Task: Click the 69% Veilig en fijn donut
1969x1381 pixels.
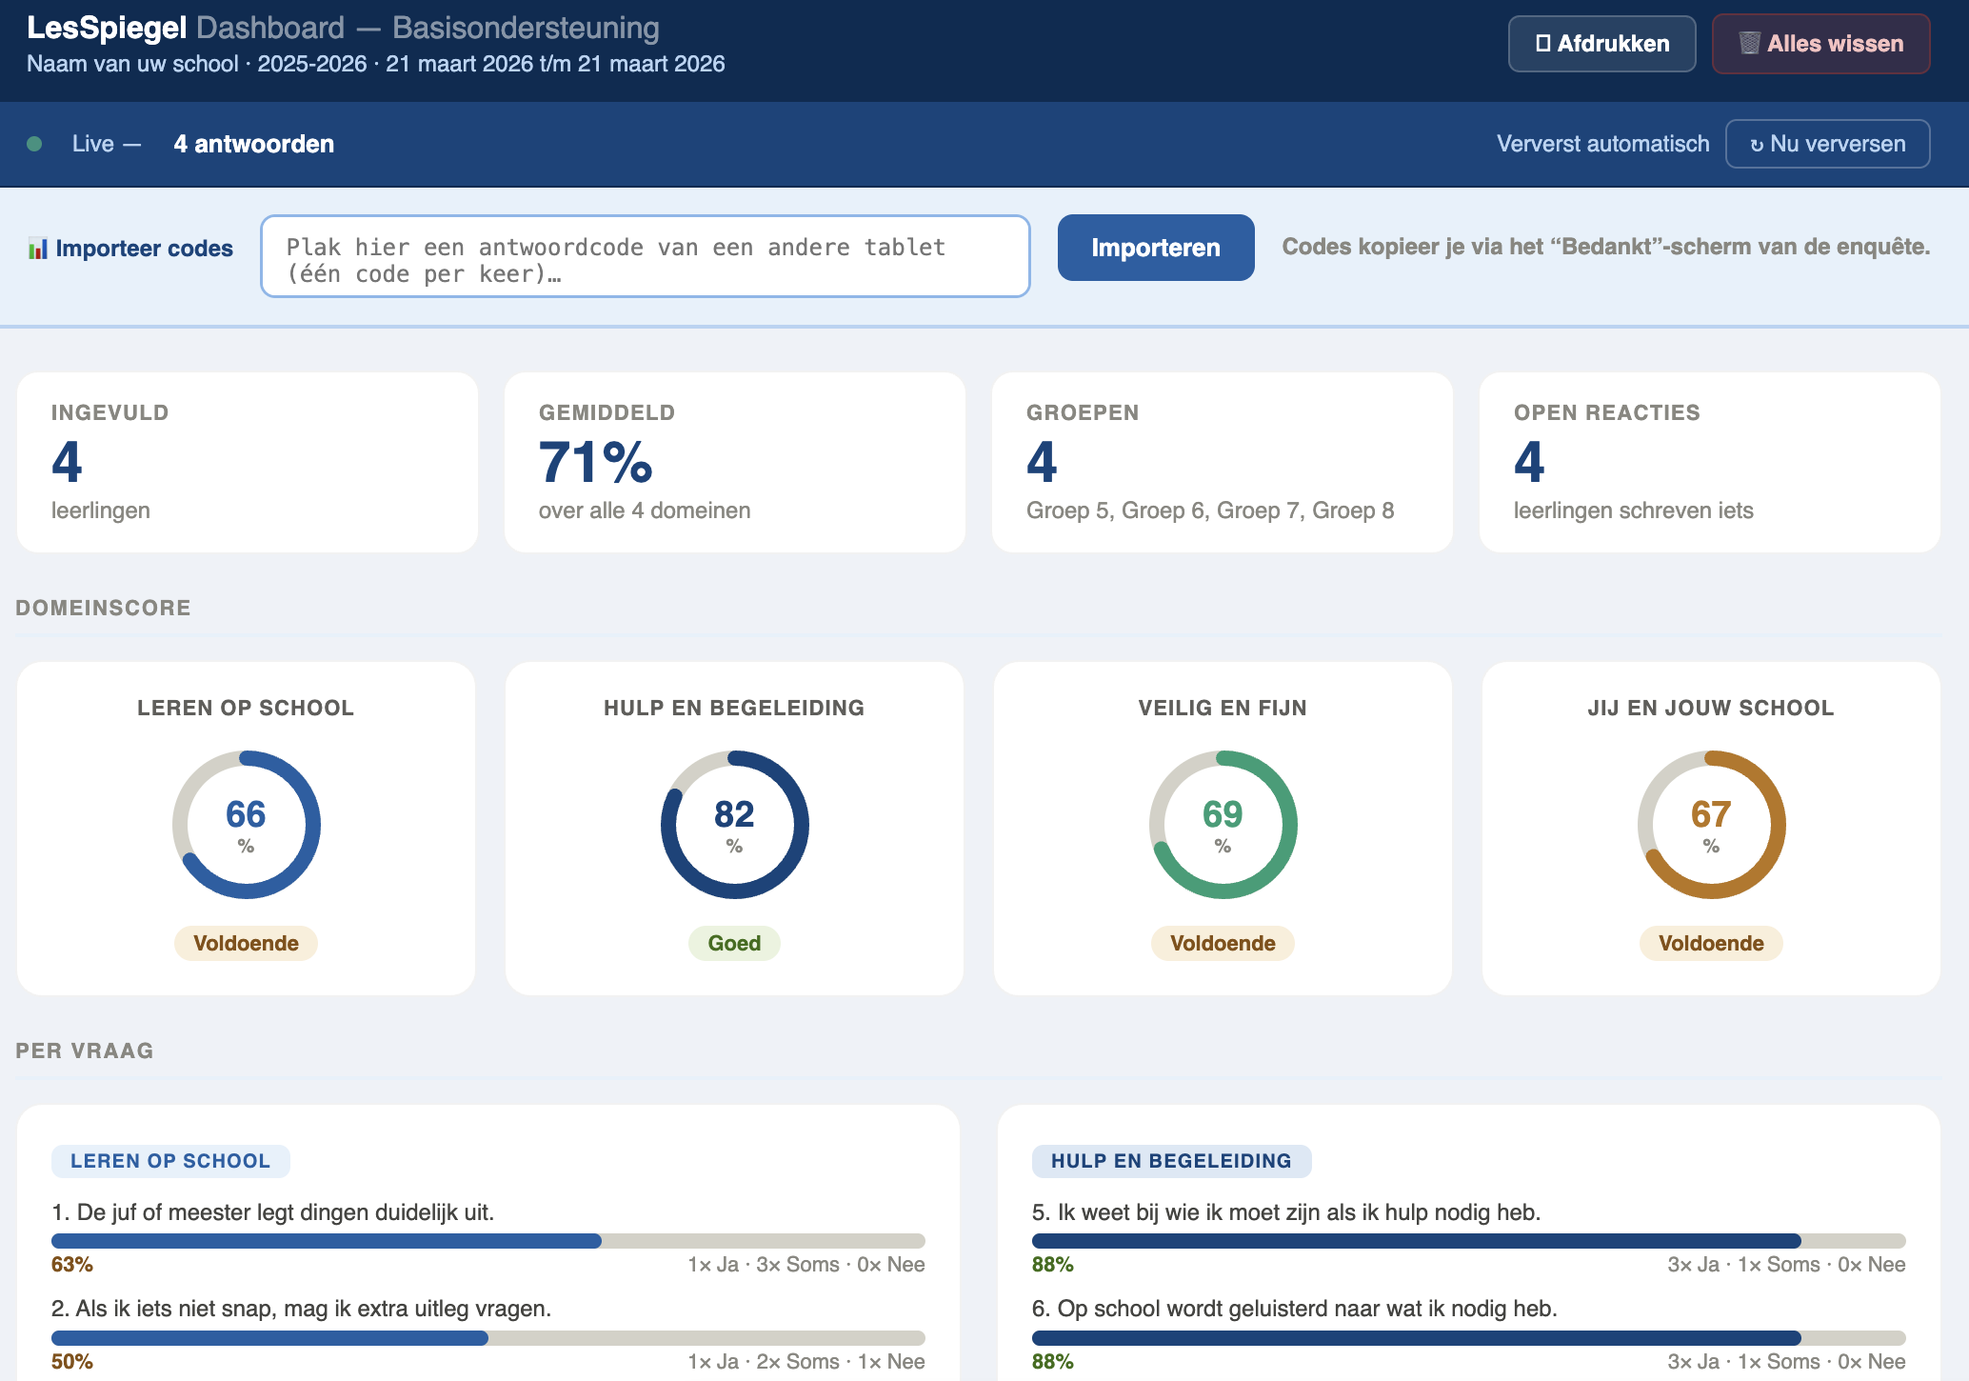Action: pos(1223,824)
